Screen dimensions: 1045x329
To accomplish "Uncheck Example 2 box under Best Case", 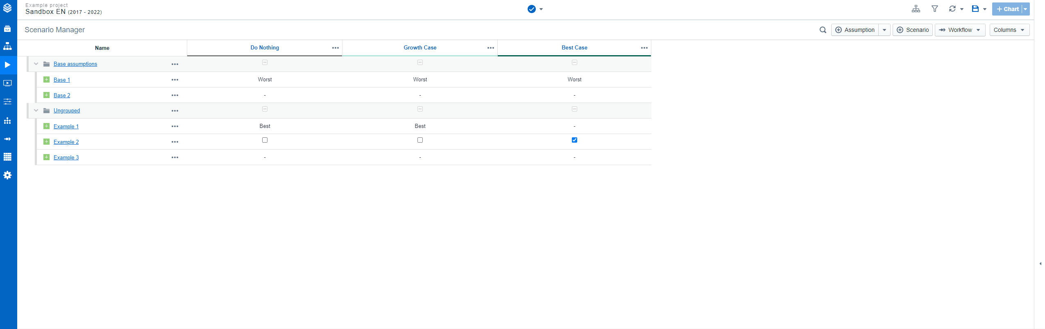I will (574, 140).
